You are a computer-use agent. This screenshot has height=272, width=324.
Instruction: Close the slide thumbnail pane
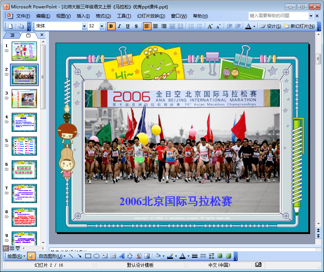[x=42, y=35]
